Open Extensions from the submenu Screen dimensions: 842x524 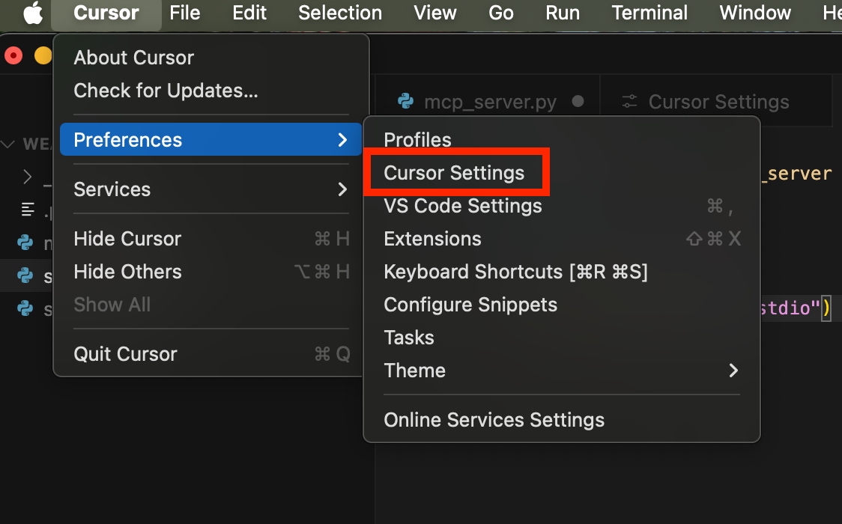pyautogui.click(x=562, y=239)
